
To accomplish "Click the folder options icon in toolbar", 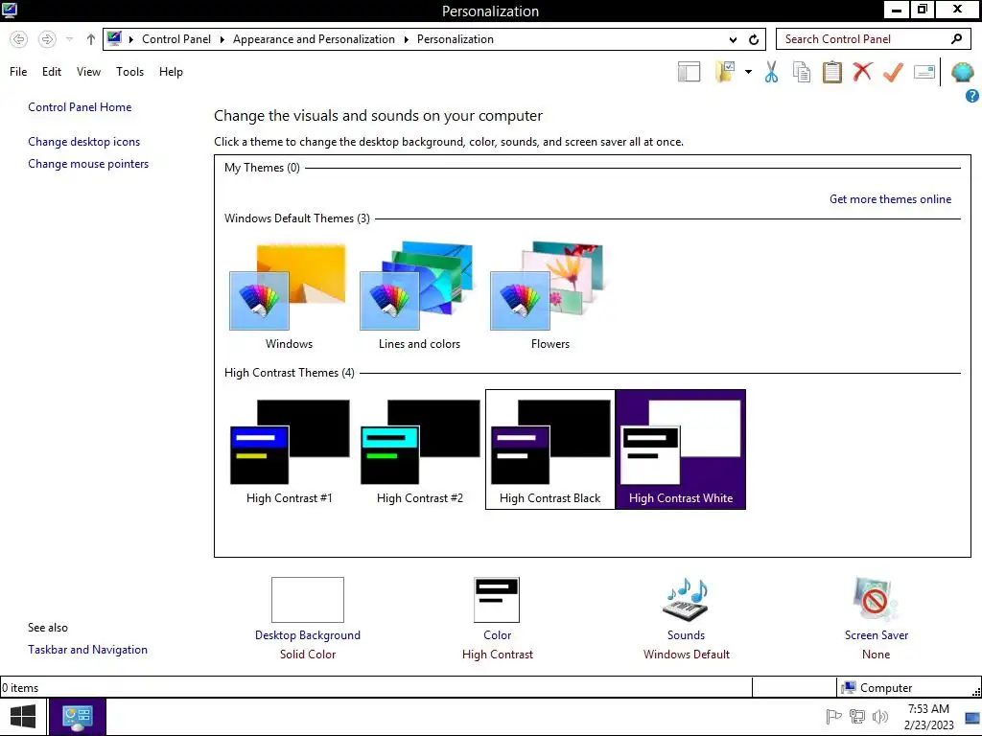I will click(x=725, y=72).
